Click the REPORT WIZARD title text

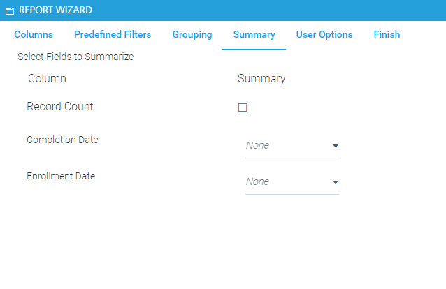(x=55, y=10)
